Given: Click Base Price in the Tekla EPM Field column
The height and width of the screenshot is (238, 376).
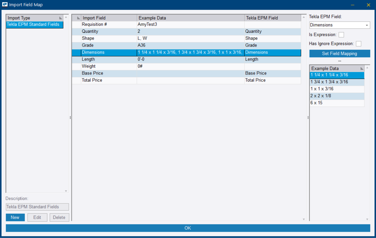Looking at the screenshot, I should (x=273, y=73).
